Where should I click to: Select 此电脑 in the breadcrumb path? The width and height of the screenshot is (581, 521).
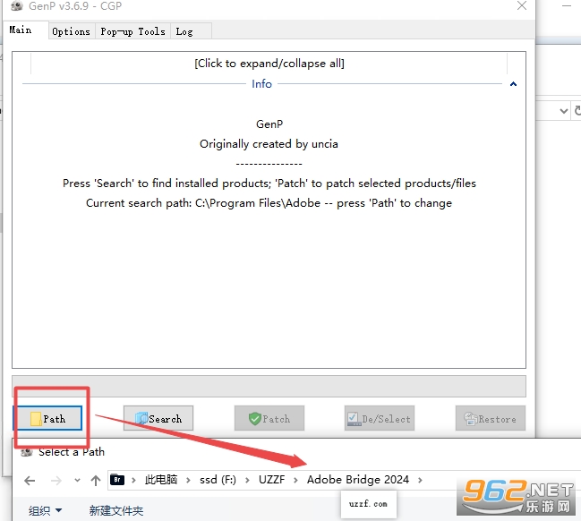161,480
